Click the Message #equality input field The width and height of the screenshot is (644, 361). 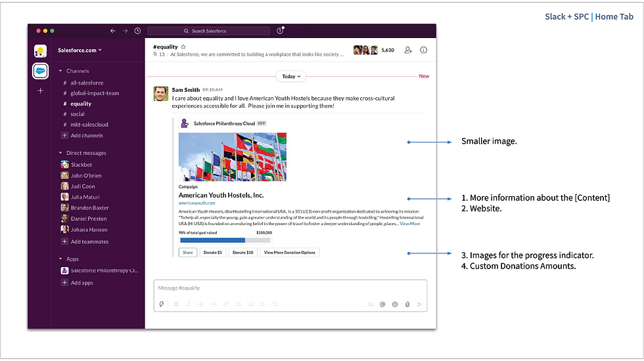coord(290,288)
